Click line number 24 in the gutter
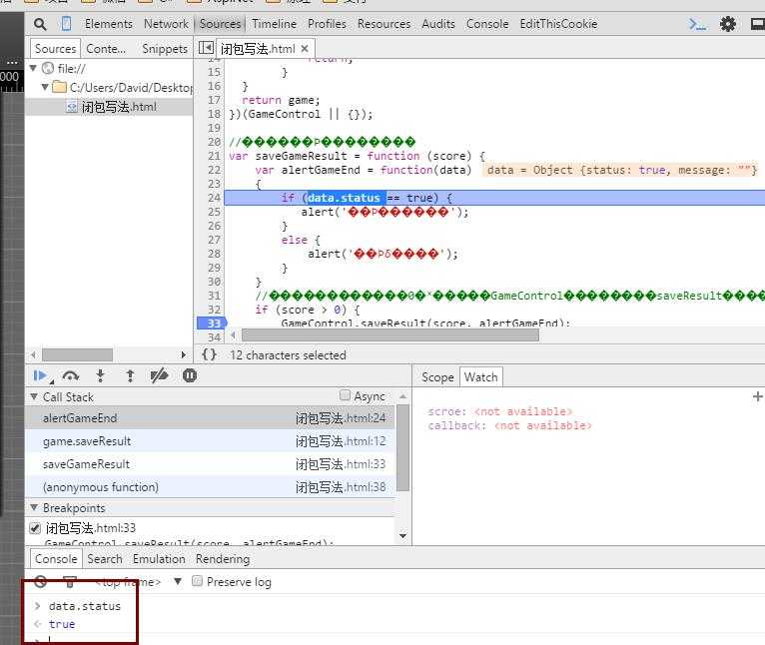The width and height of the screenshot is (765, 645). click(x=214, y=198)
